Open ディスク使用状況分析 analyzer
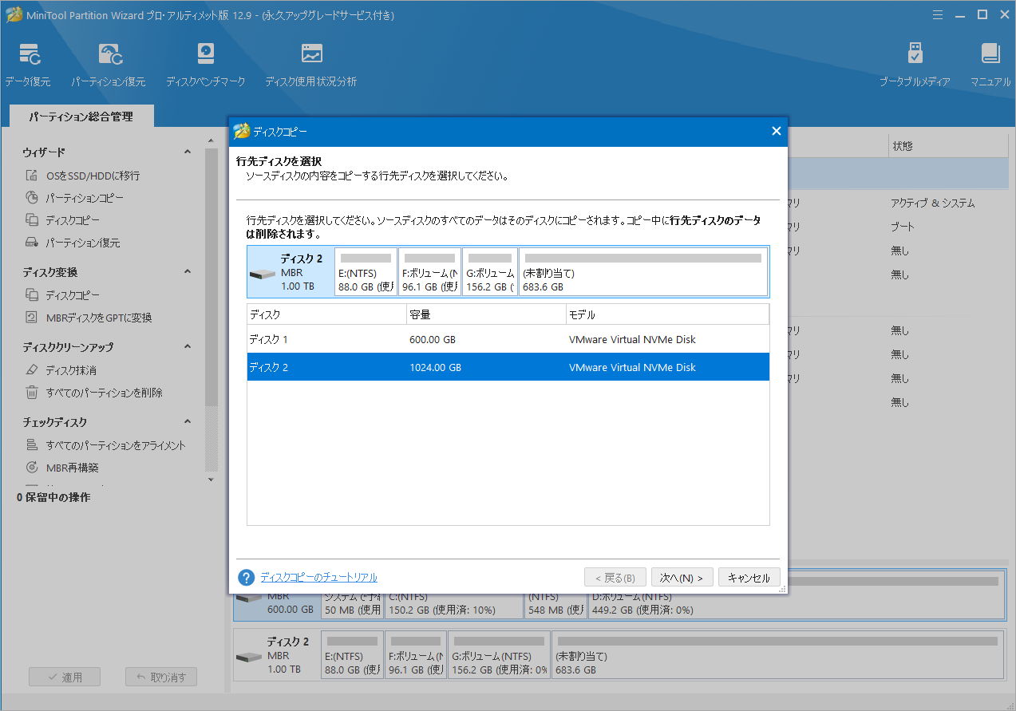This screenshot has width=1016, height=711. [x=310, y=65]
